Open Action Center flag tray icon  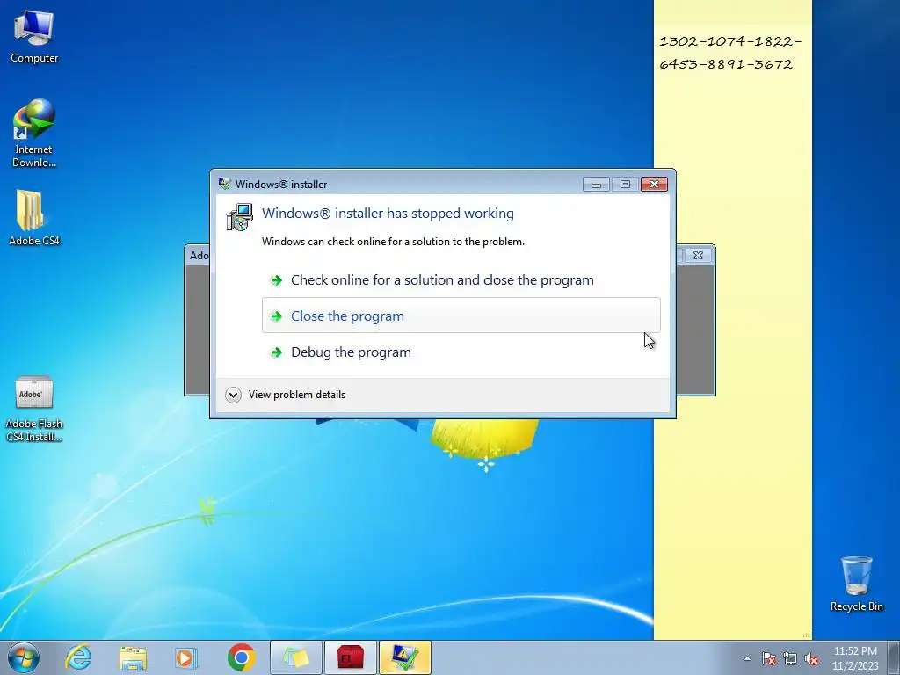pyautogui.click(x=768, y=658)
